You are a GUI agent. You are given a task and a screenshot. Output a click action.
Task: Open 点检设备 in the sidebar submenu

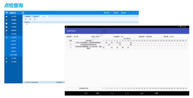click(x=13, y=41)
